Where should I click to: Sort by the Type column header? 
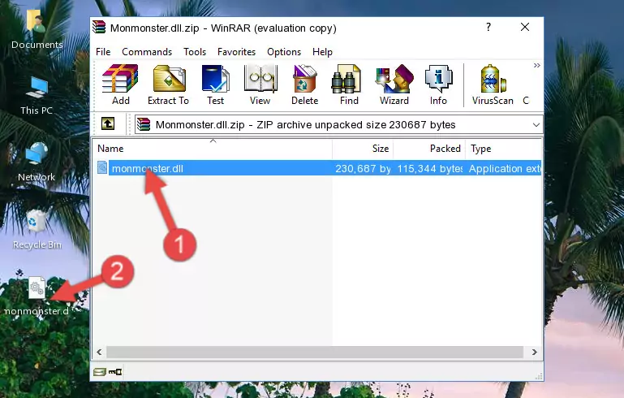point(503,149)
